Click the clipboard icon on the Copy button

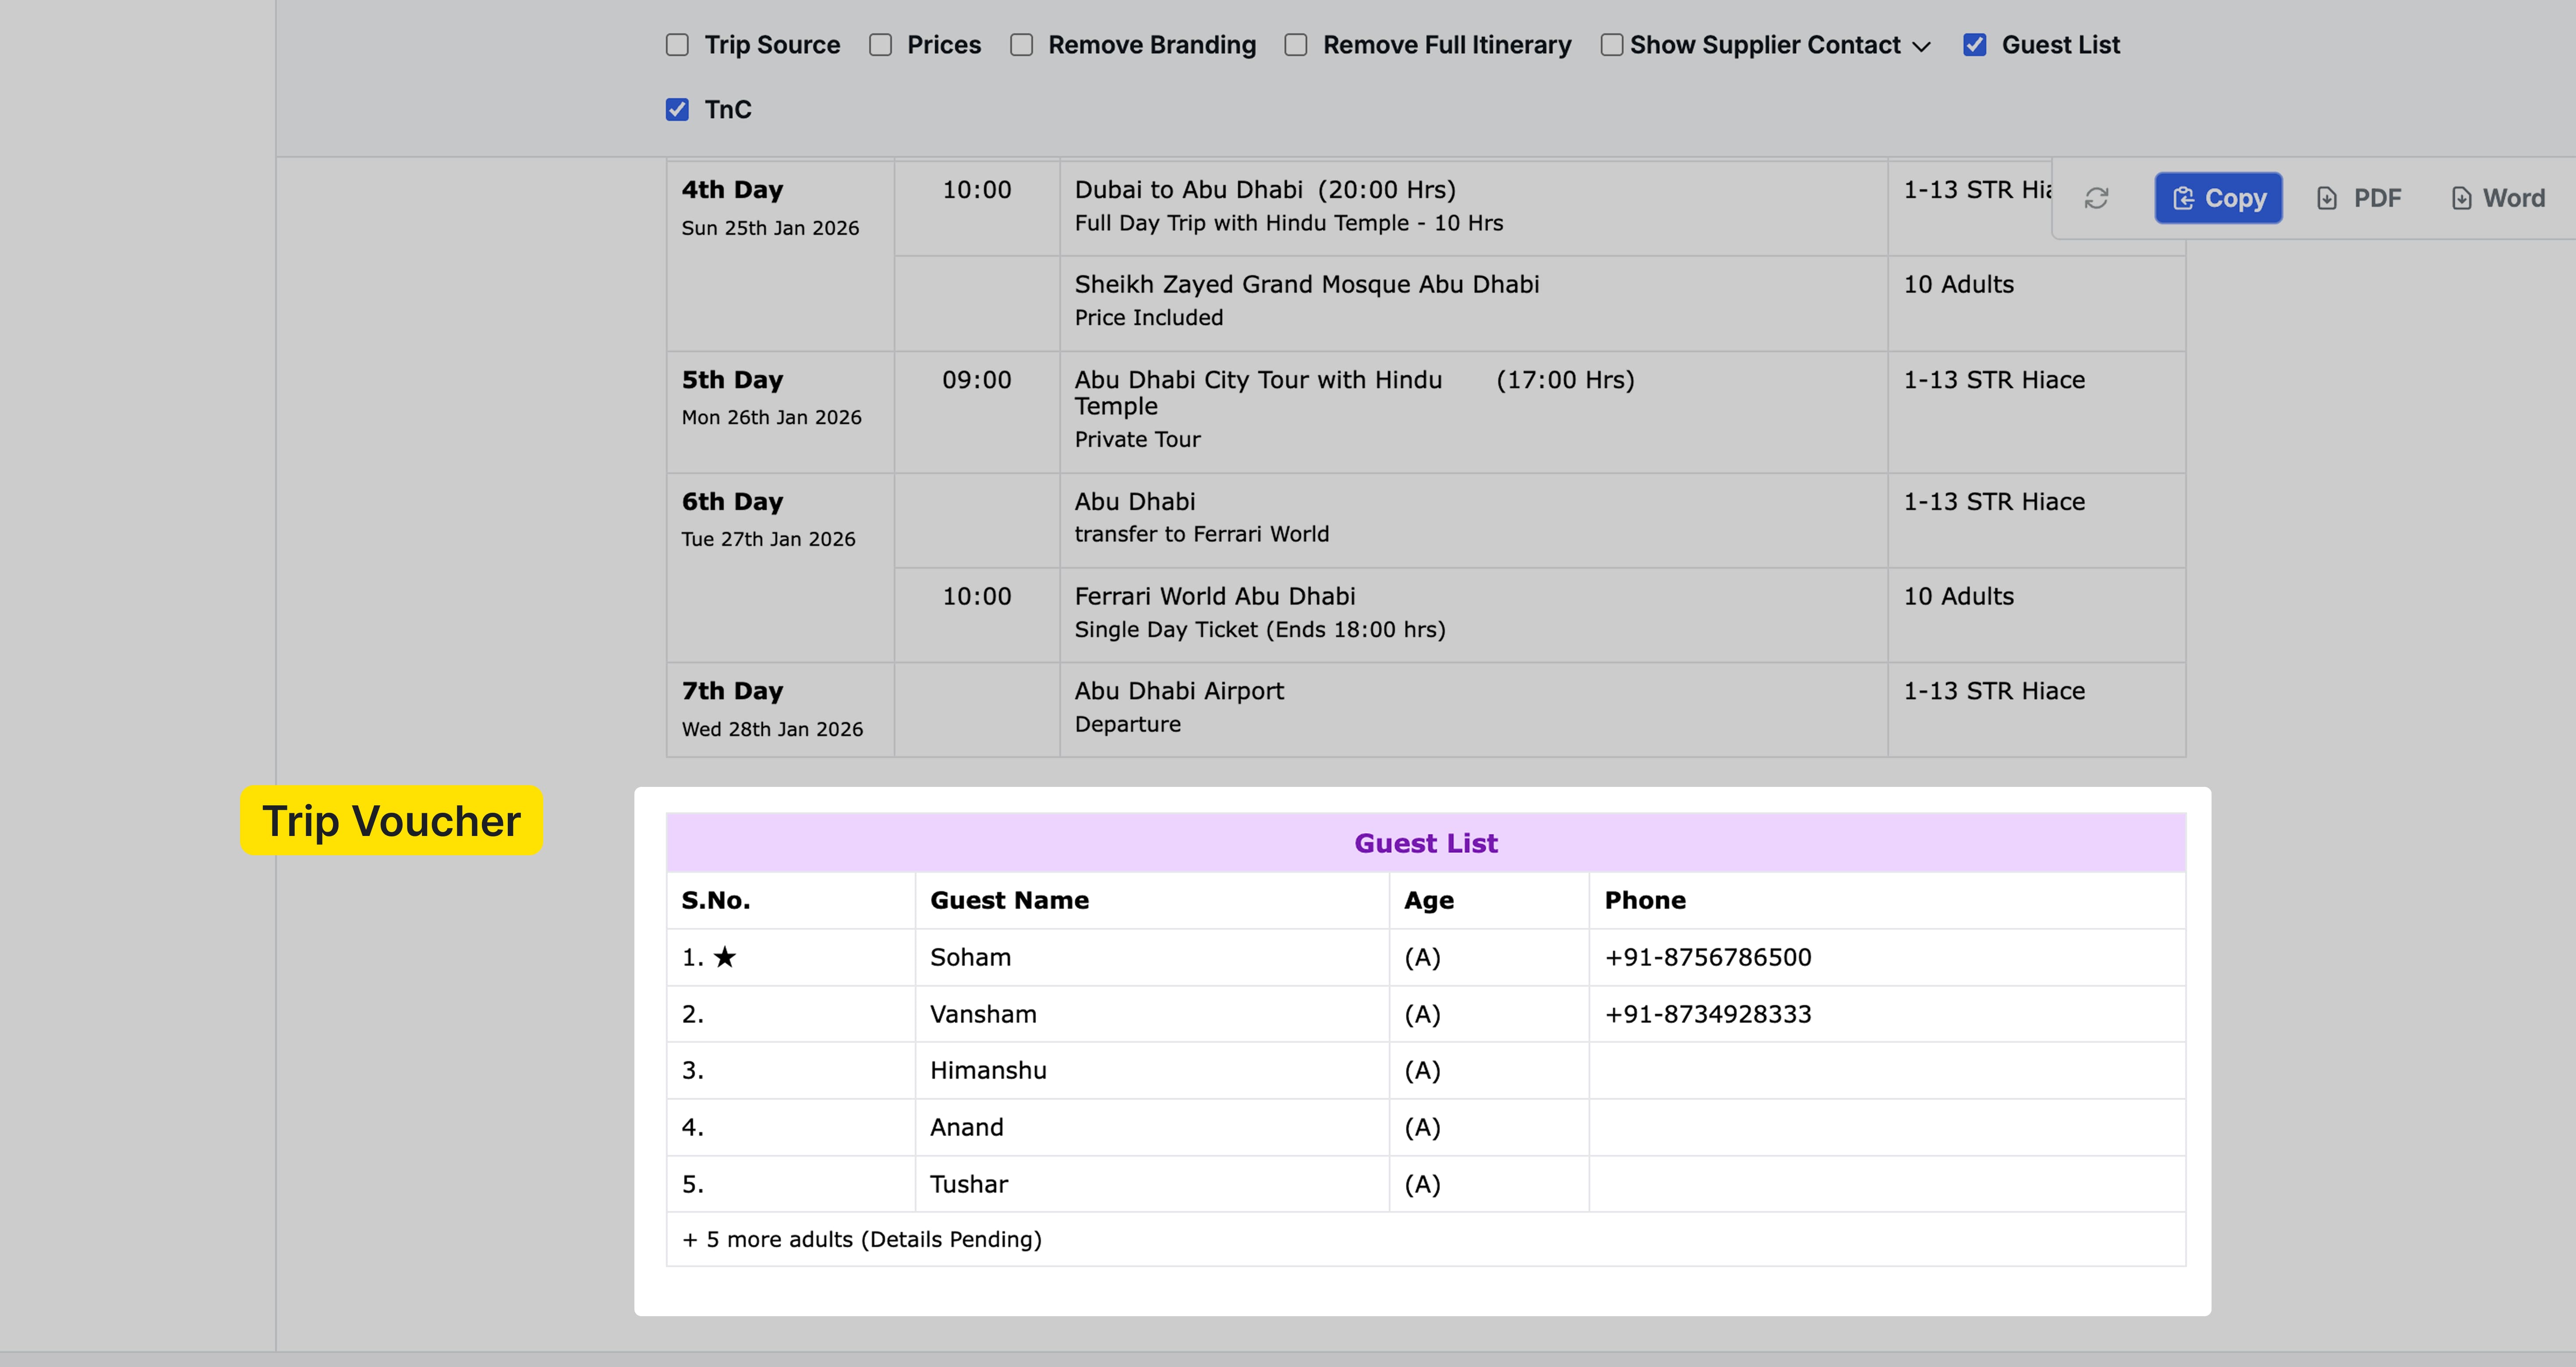pos(2183,197)
